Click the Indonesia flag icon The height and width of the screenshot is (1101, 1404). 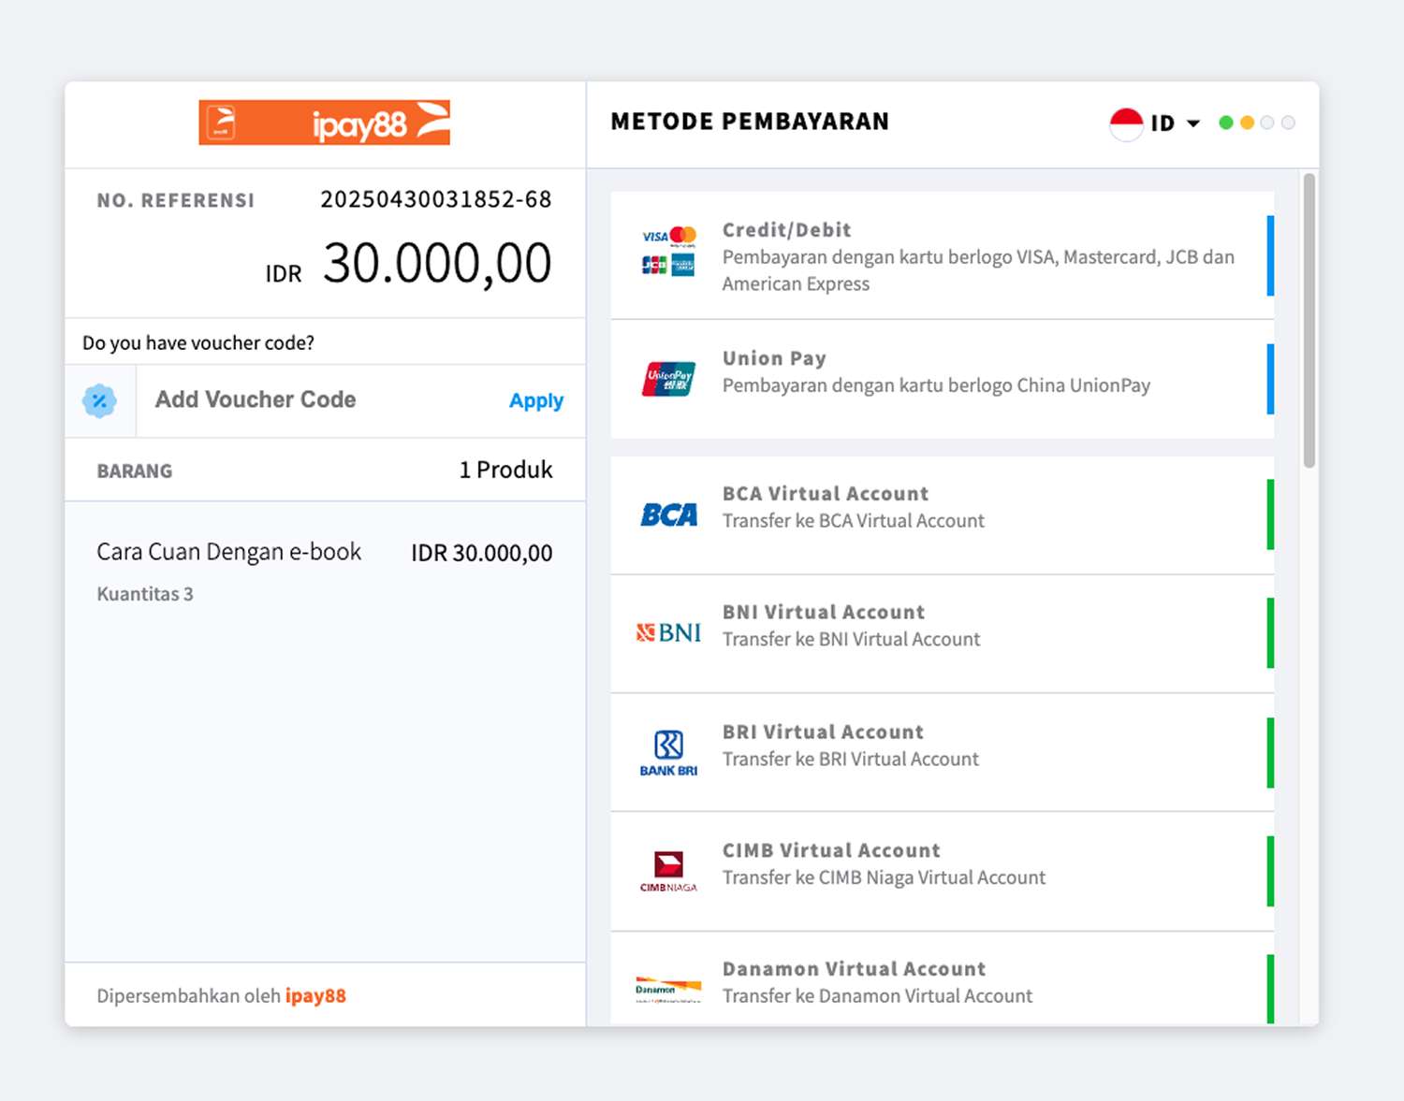(1126, 123)
